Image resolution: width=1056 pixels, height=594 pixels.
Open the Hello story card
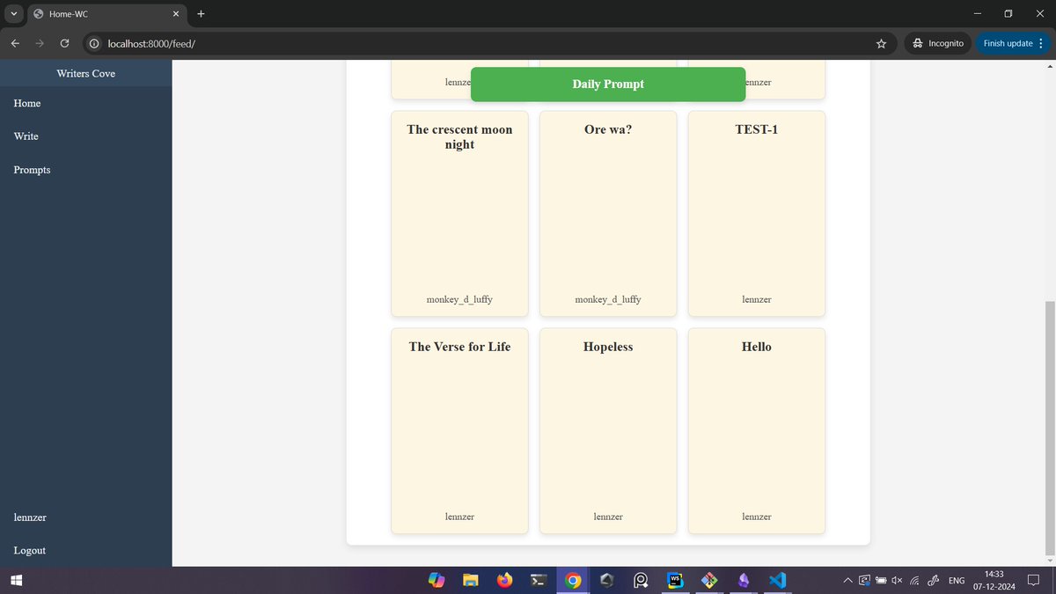757,430
